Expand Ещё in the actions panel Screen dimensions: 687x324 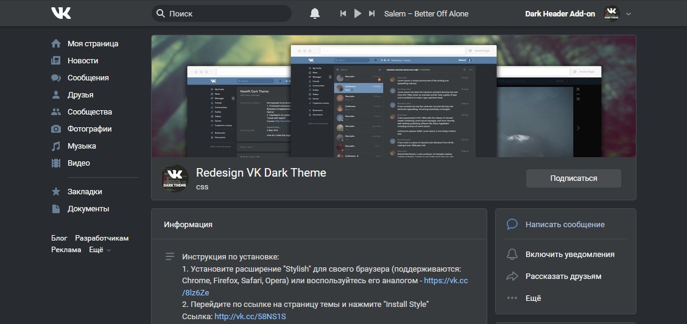pyautogui.click(x=533, y=298)
